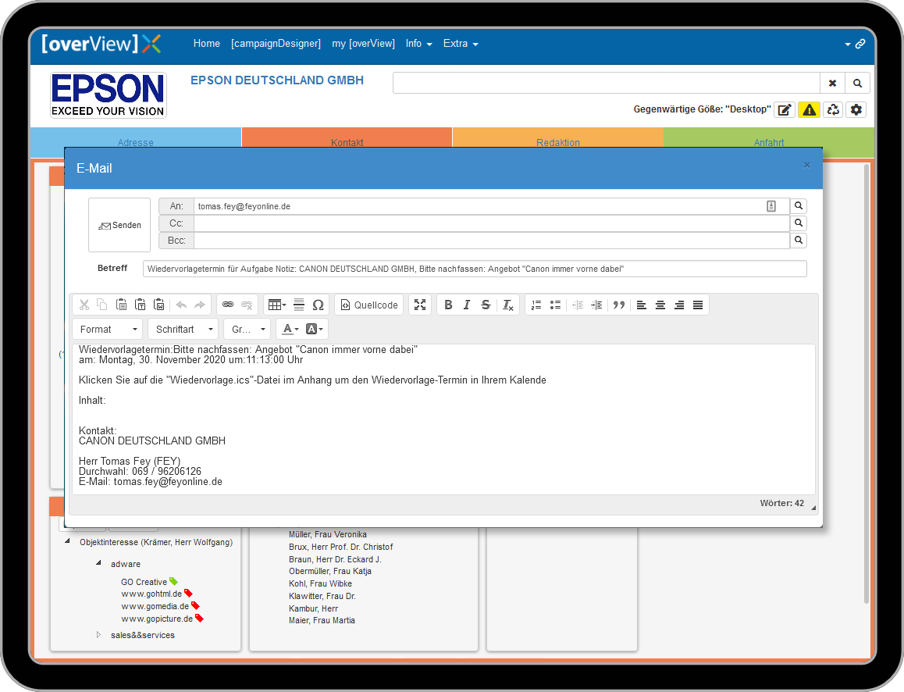Click into the Bcc input field
This screenshot has height=692, width=904.
tap(491, 241)
